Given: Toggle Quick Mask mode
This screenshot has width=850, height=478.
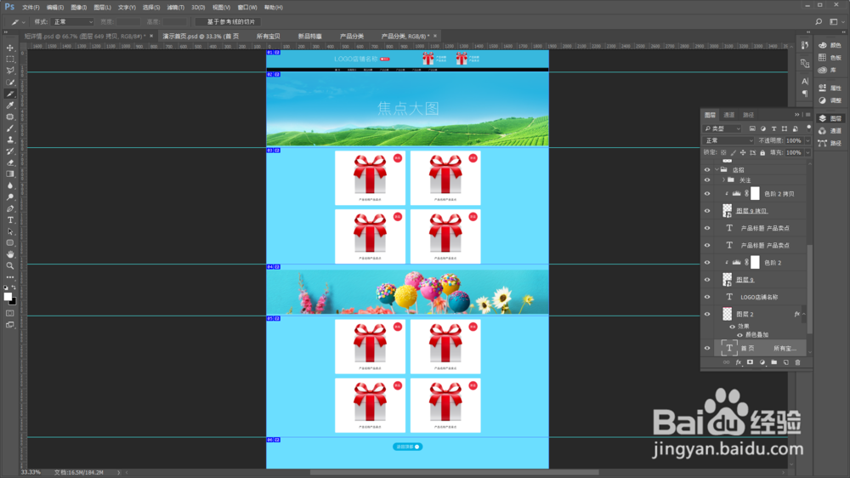Looking at the screenshot, I should (x=9, y=313).
